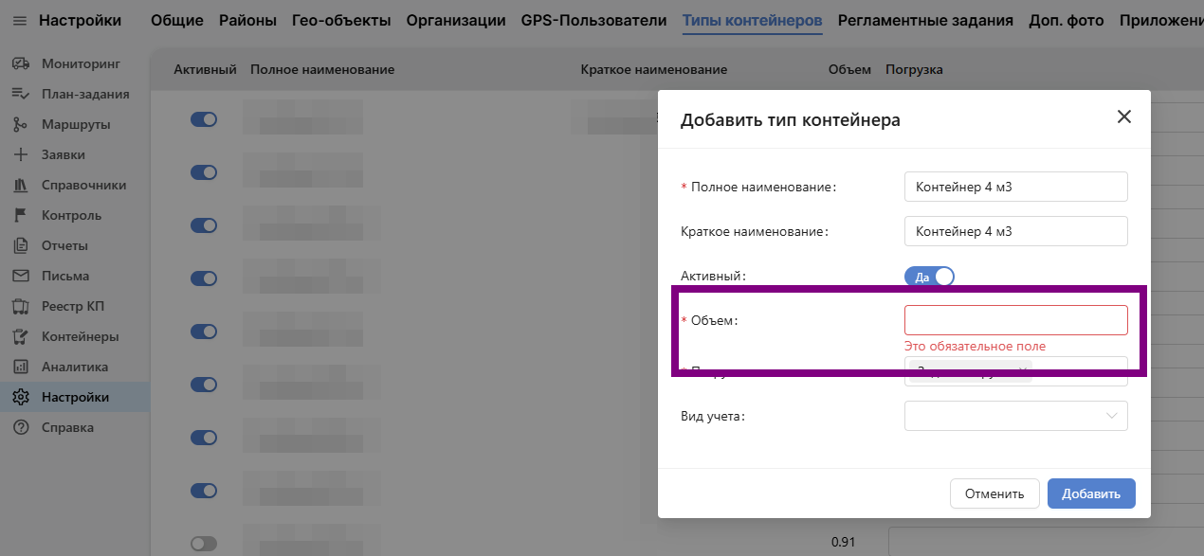
Task: Click the Отменить button
Action: (x=994, y=493)
